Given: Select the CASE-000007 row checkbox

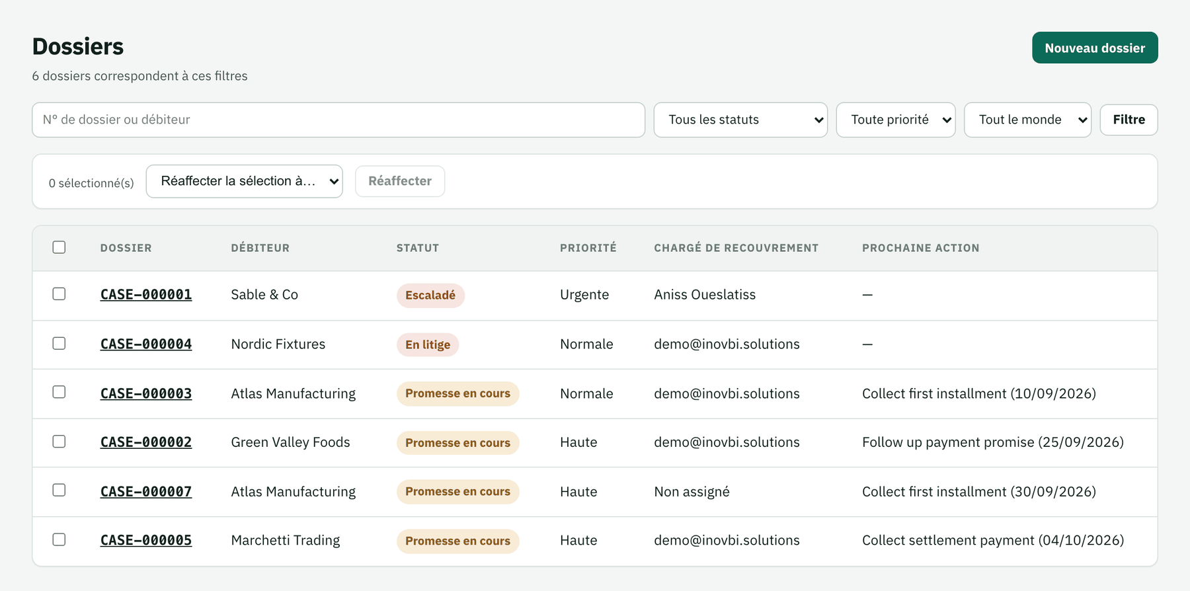Looking at the screenshot, I should click(x=59, y=490).
